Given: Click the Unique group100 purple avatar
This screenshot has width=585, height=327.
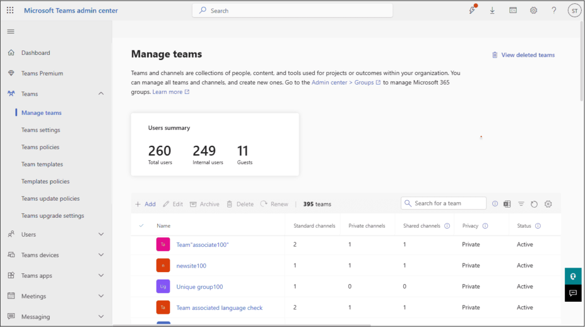Looking at the screenshot, I should pyautogui.click(x=163, y=286).
